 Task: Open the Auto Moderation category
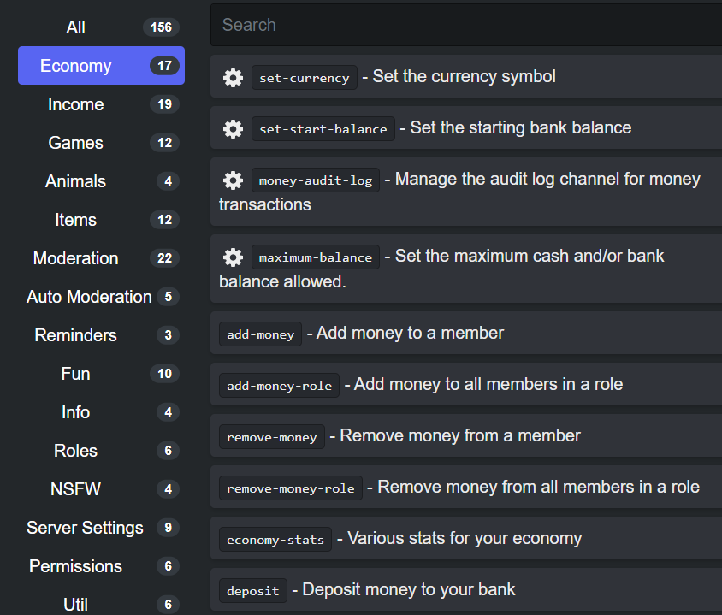point(101,297)
